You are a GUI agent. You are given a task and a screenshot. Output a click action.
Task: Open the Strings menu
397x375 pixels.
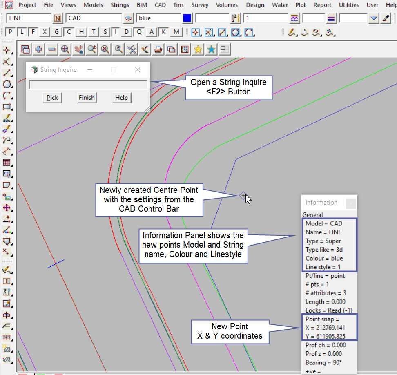120,5
